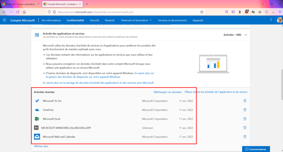Delete the Microsoft To-Do activity entry

coord(245,101)
